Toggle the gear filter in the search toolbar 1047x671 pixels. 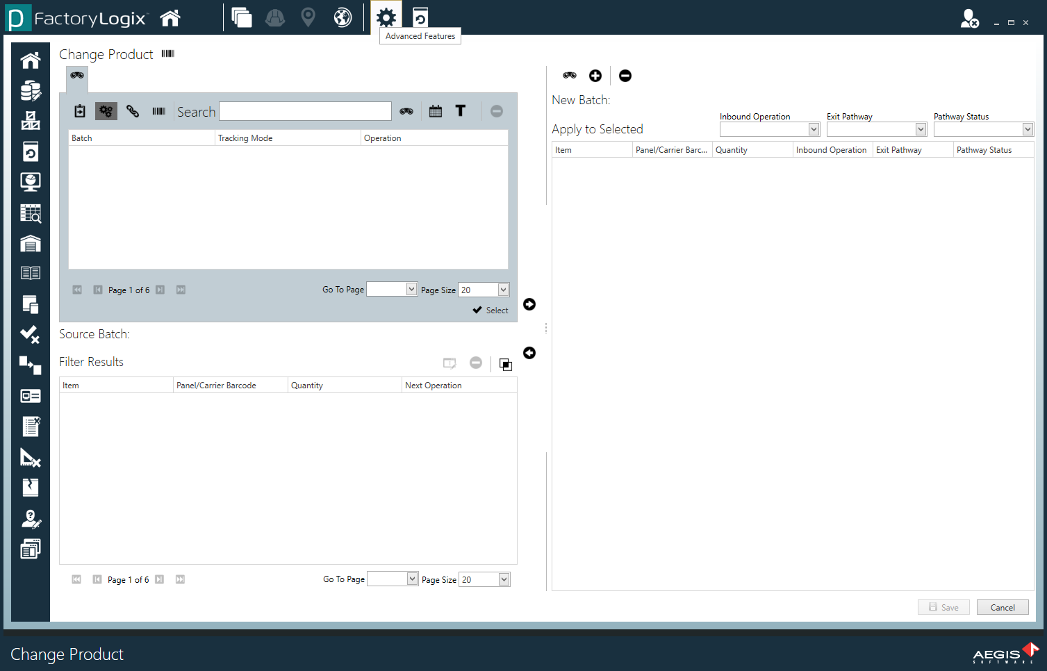tap(106, 110)
